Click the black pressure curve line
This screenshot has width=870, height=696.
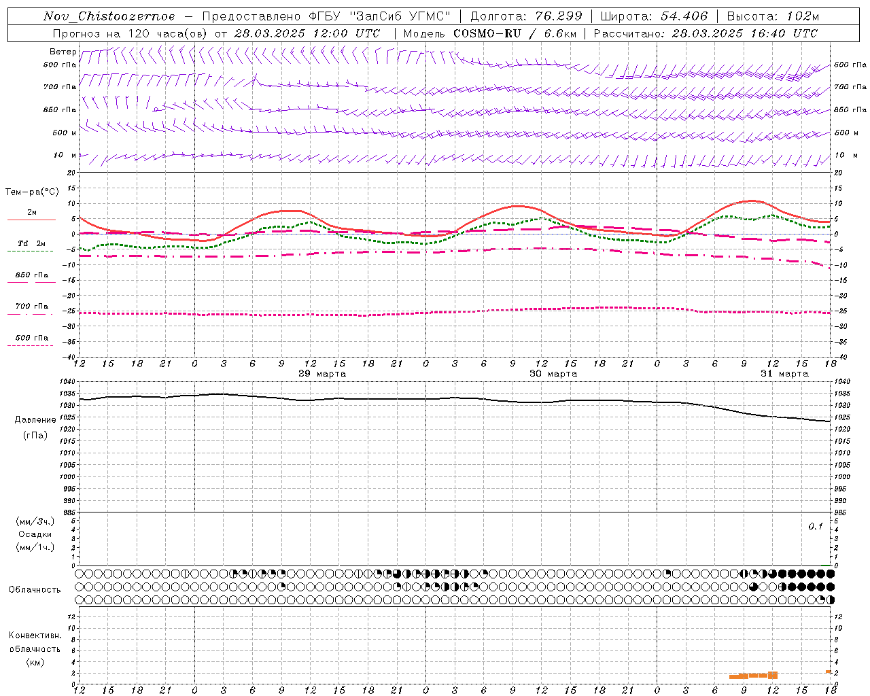click(455, 399)
